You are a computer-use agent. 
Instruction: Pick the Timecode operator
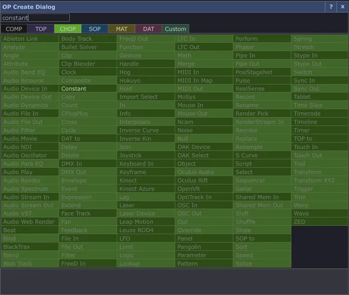[320, 113]
